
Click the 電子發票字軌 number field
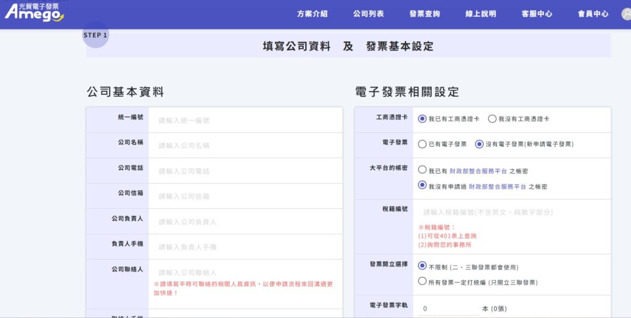click(449, 309)
